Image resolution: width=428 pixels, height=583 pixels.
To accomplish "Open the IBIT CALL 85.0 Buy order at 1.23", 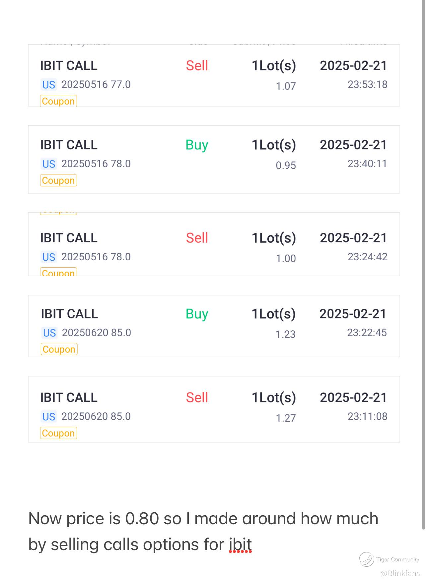I will click(214, 326).
